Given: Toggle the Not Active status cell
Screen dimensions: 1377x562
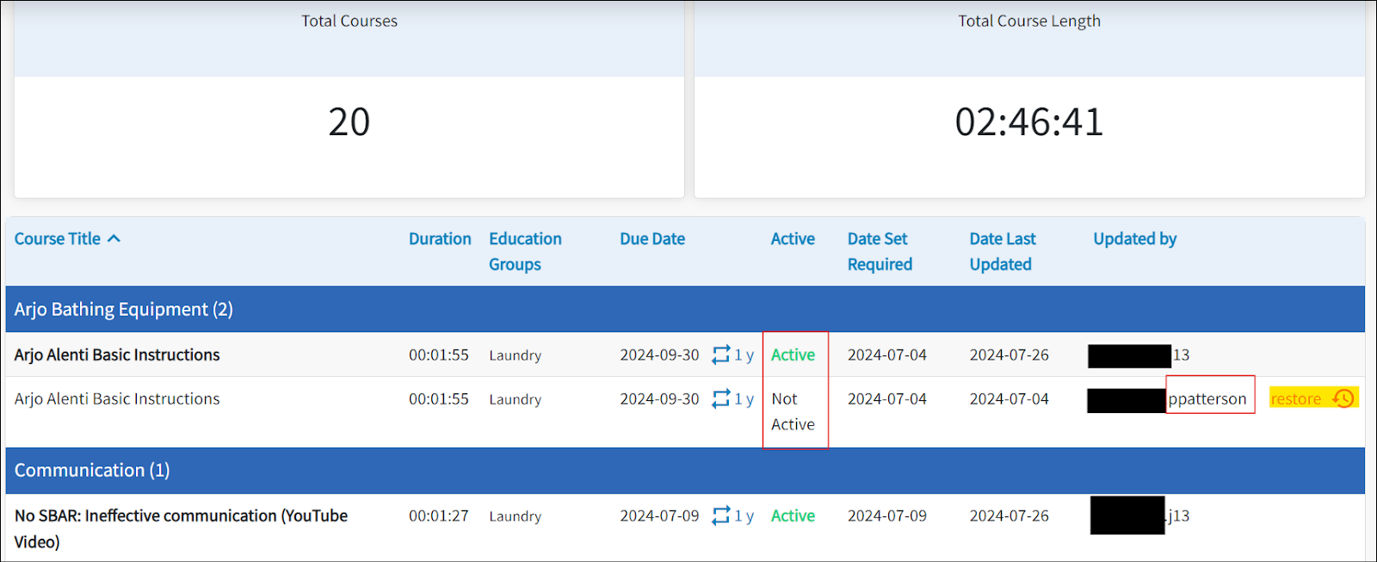Looking at the screenshot, I should pyautogui.click(x=792, y=411).
